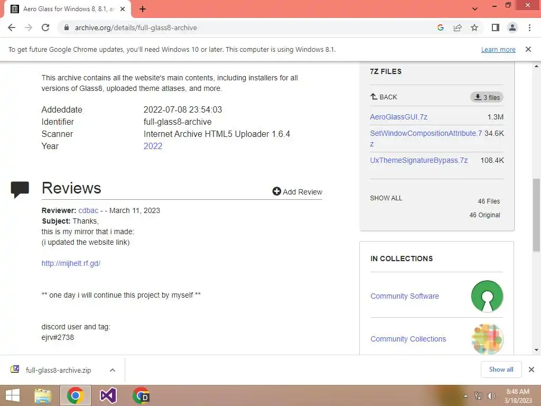Open the downloaded full-glass8-archive.zip

[x=58, y=370]
